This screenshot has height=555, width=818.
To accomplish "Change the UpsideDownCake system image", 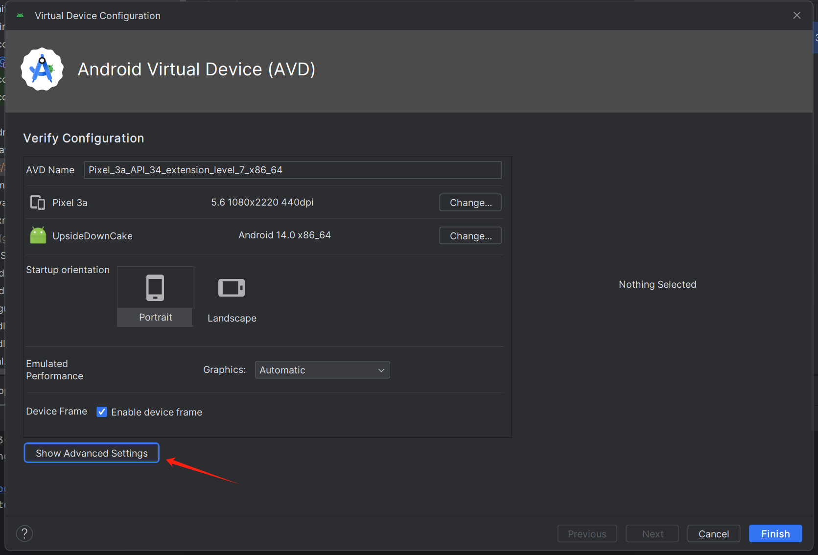I will 470,236.
